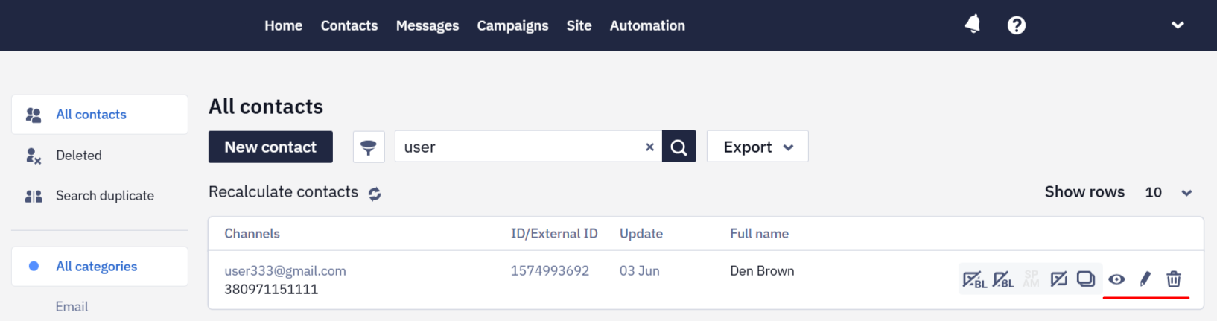
Task: Click the first email blacklist BL icon
Action: point(974,280)
